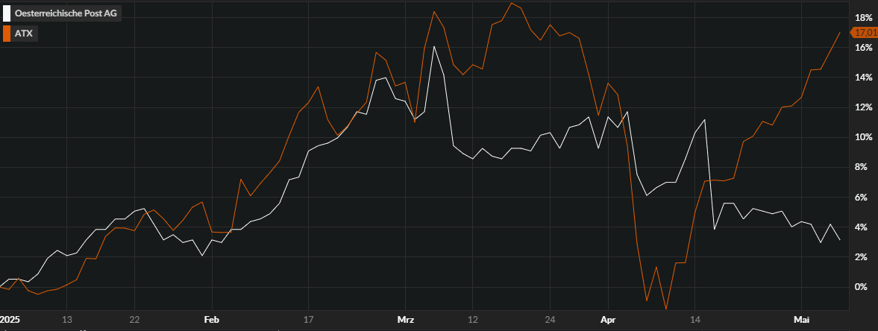Viewport: 878px width, 331px height.
Task: Click the orange ATX legend color swatch
Action: pos(7,34)
